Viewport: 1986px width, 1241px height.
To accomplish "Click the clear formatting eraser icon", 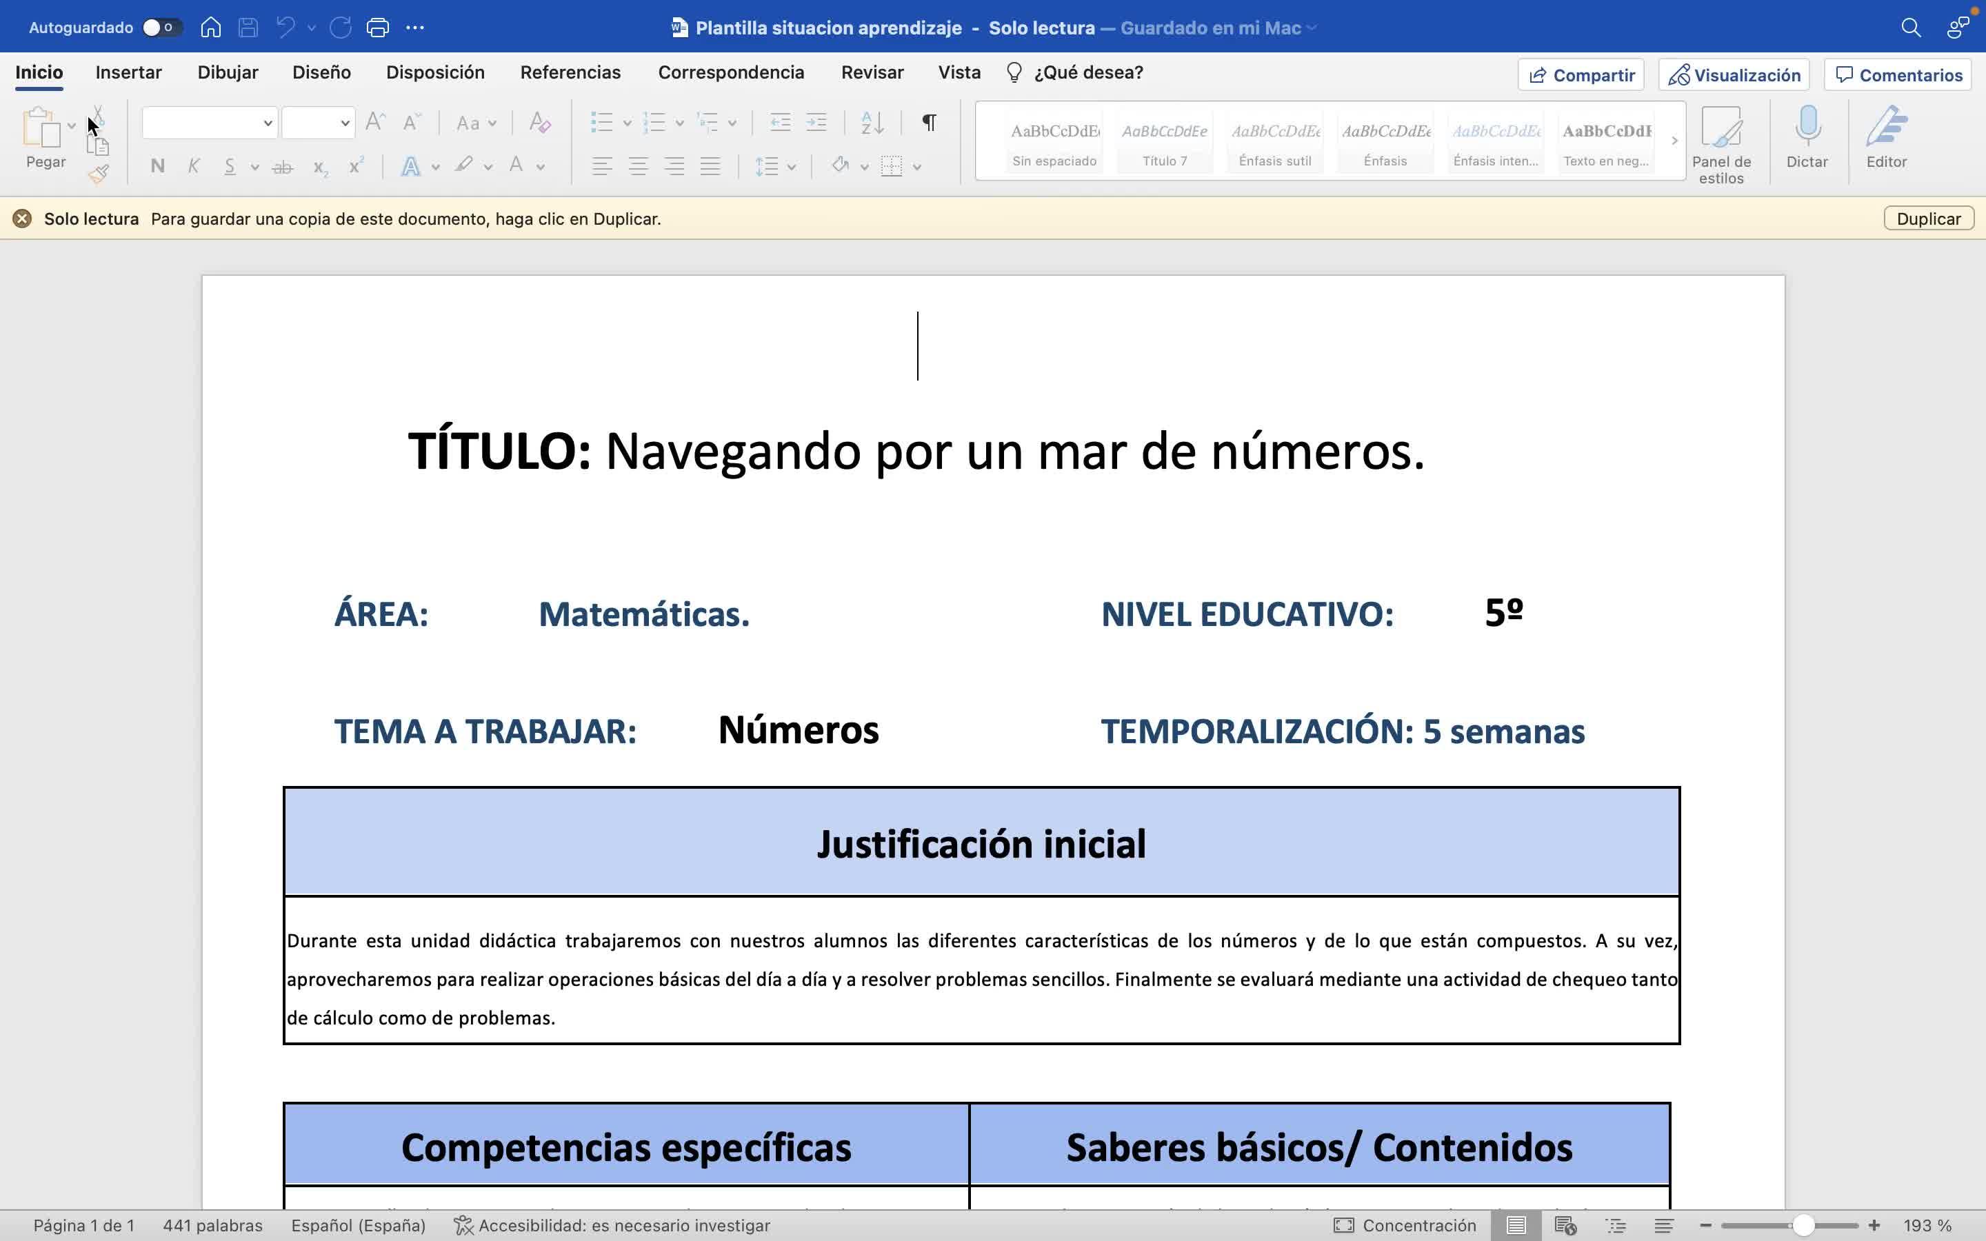I will pyautogui.click(x=539, y=123).
